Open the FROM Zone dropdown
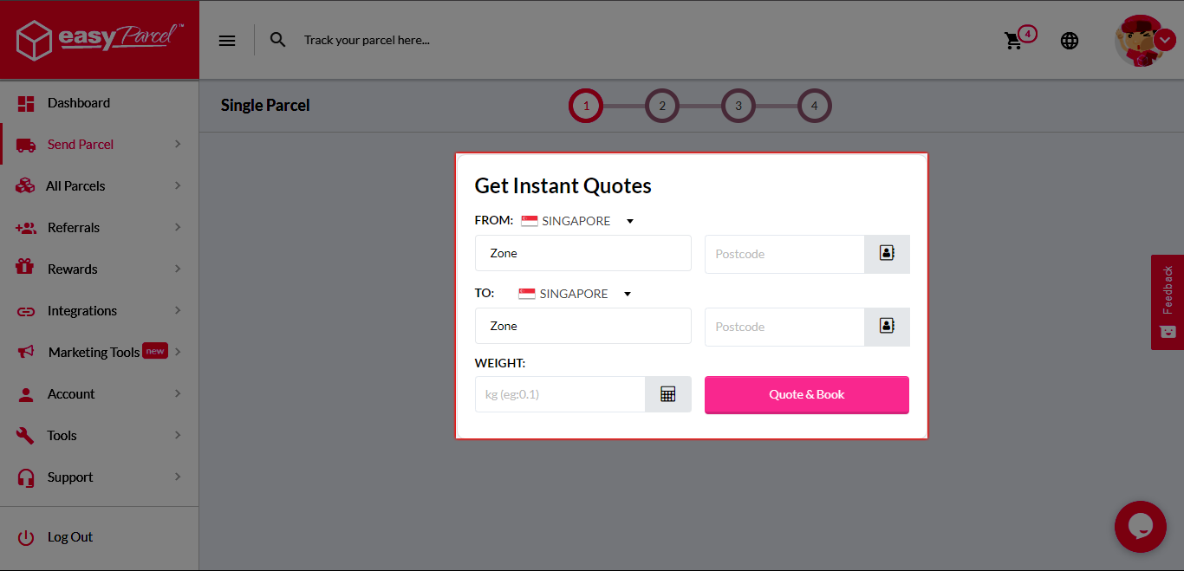Viewport: 1184px width, 571px height. tap(582, 253)
